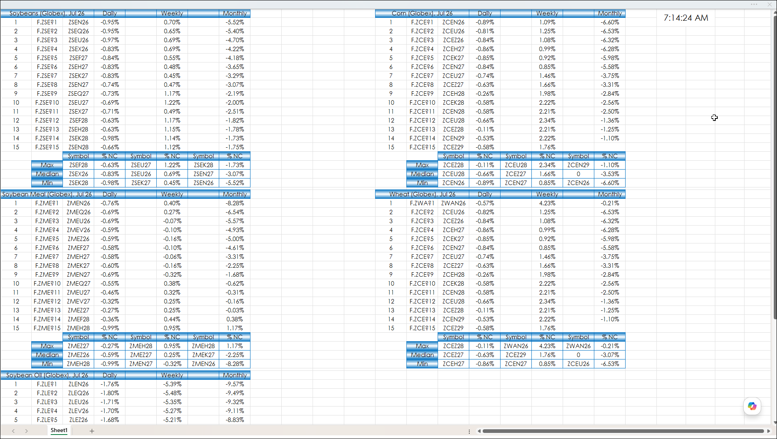Image resolution: width=777 pixels, height=439 pixels.
Task: Select the Sheet1 tab
Action: (59, 430)
